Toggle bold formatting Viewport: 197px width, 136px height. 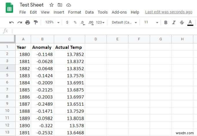(166, 23)
